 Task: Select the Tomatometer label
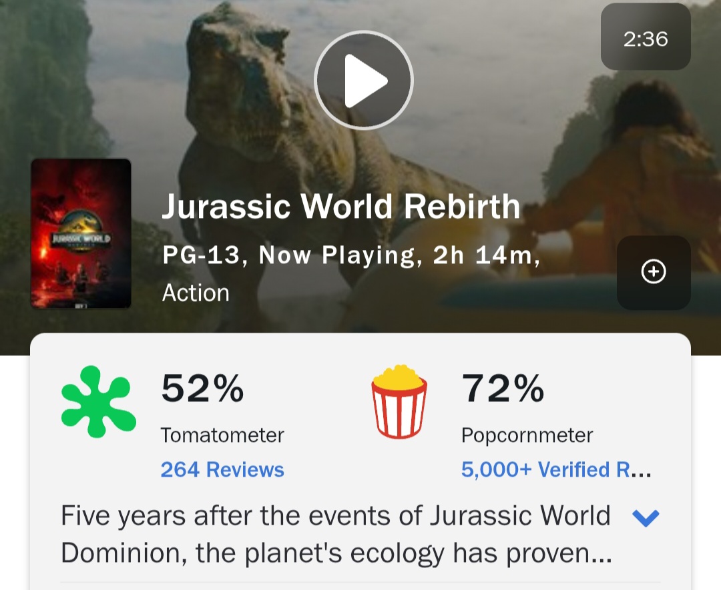(x=222, y=435)
